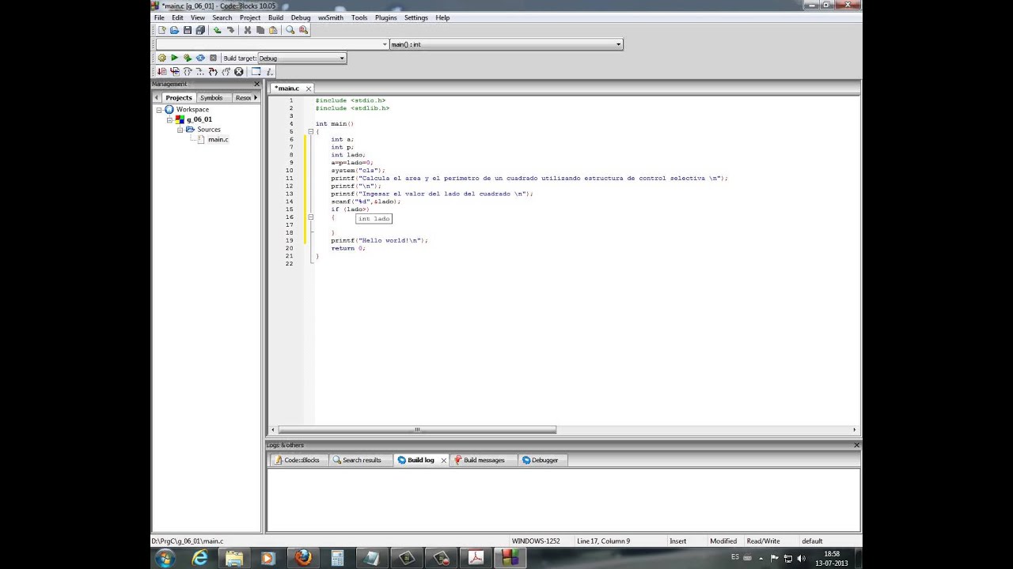Click the Paste clipboard icon
The height and width of the screenshot is (569, 1013).
(x=273, y=30)
